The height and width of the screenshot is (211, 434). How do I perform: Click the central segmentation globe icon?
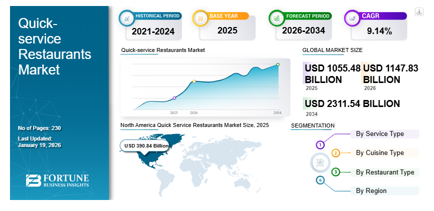(320, 162)
